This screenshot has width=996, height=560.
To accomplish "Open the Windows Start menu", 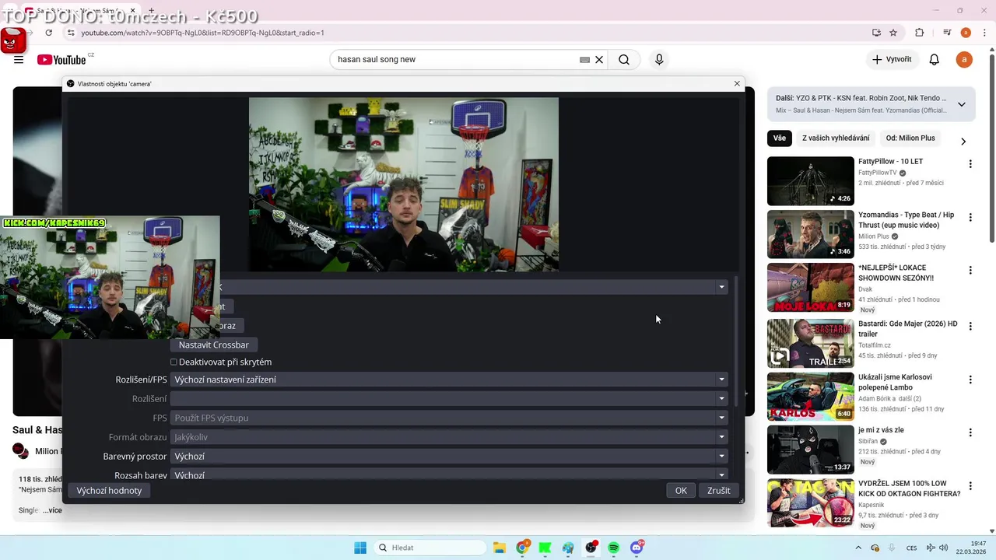I will (x=360, y=548).
